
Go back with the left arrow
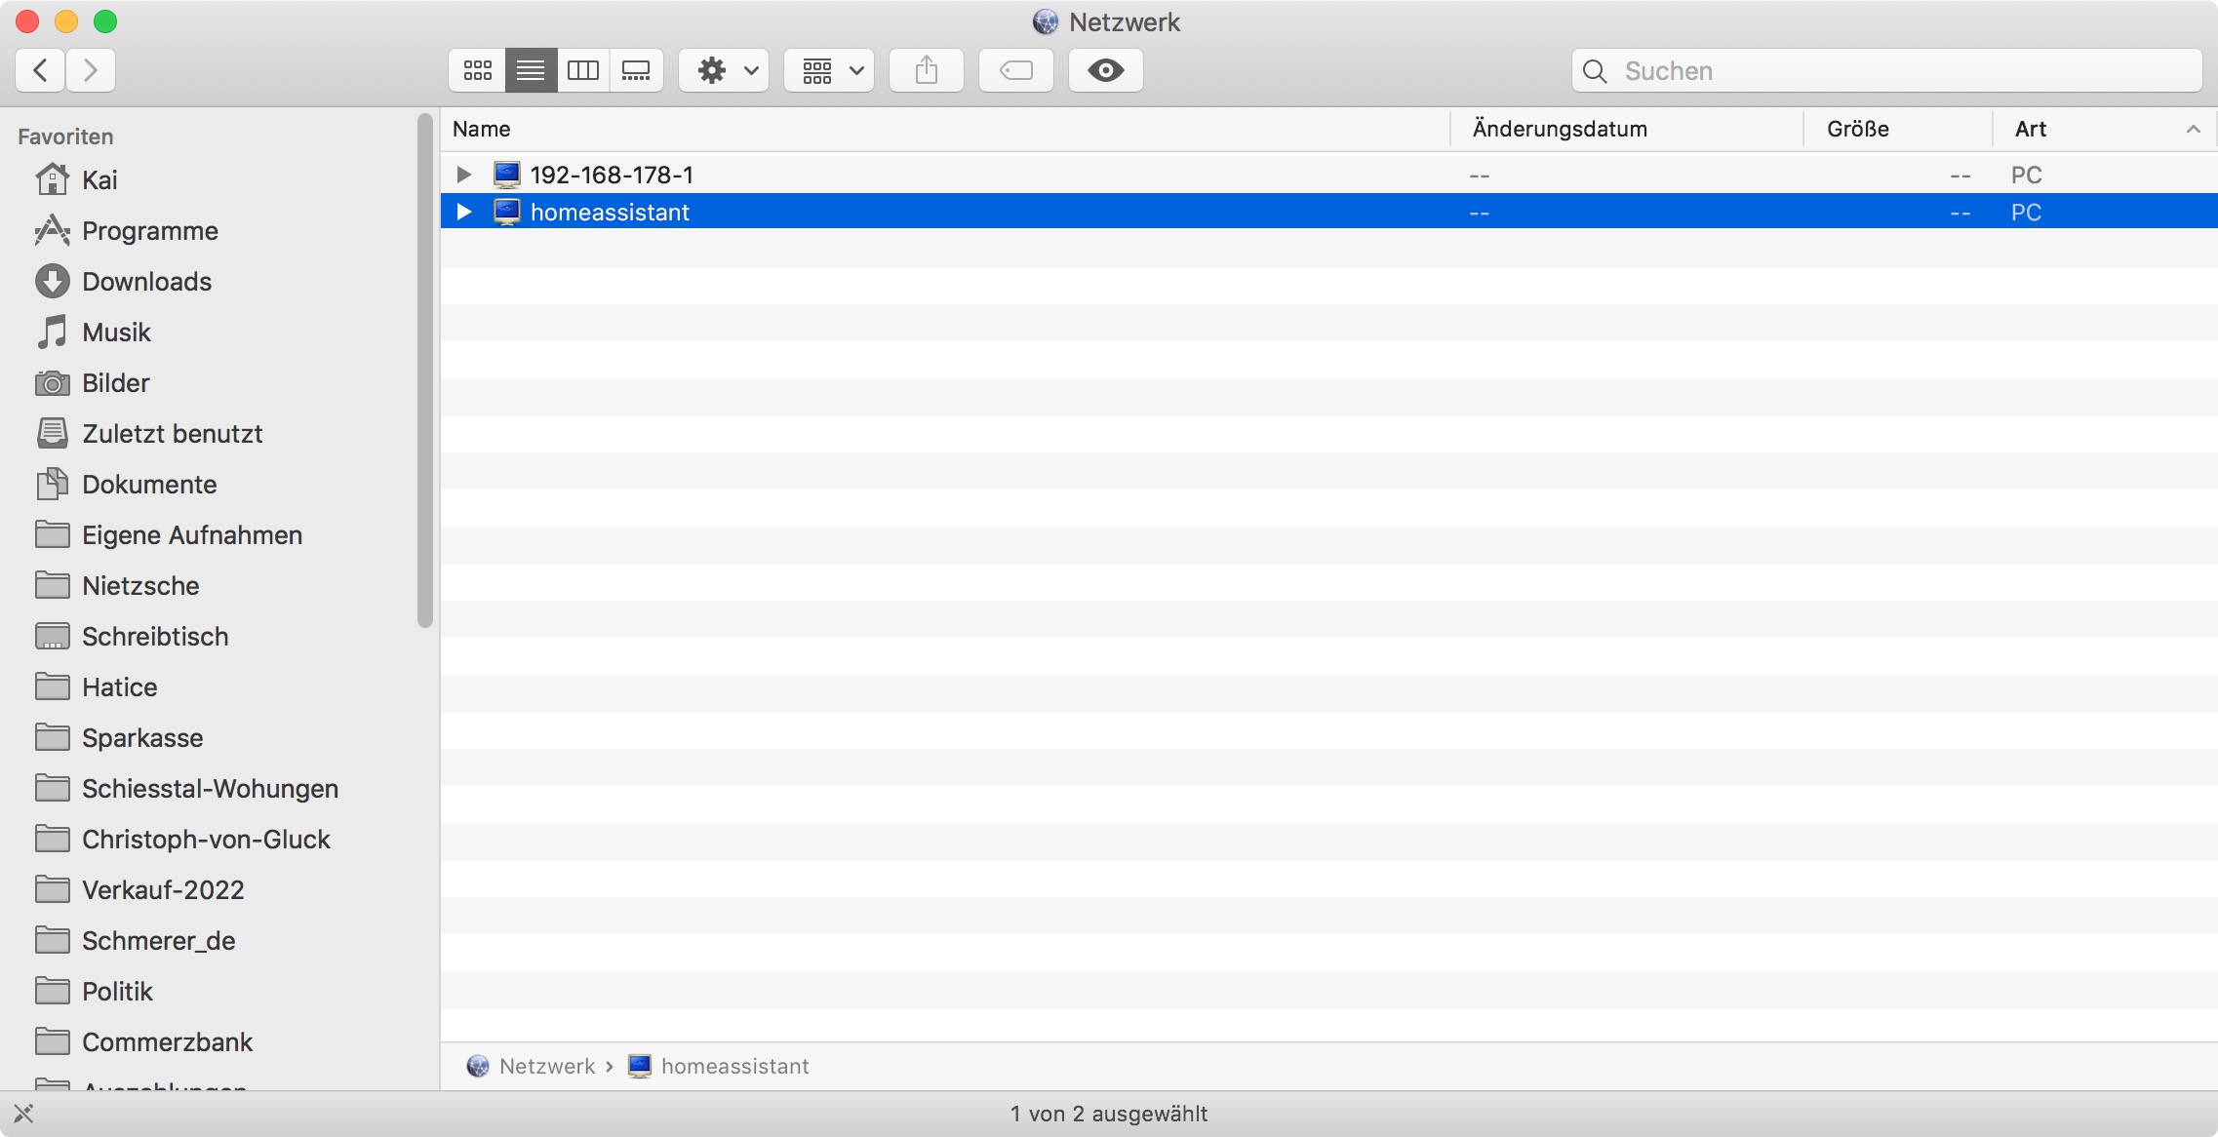(x=41, y=70)
